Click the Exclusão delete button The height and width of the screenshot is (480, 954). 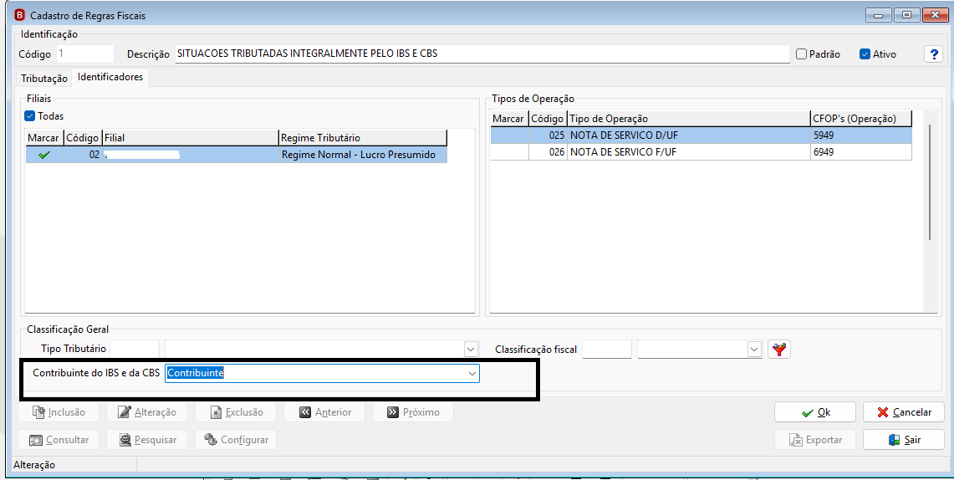pos(236,412)
